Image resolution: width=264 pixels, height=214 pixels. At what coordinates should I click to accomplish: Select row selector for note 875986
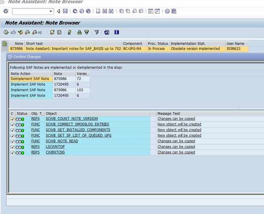click(x=5, y=49)
